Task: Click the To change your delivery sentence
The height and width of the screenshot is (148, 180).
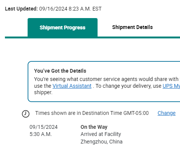Action: pyautogui.click(x=138, y=86)
